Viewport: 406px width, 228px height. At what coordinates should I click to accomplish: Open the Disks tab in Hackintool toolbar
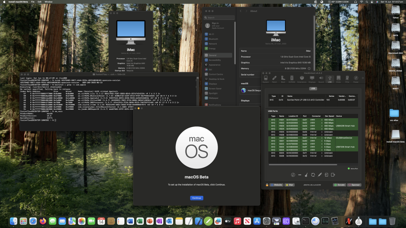339,79
